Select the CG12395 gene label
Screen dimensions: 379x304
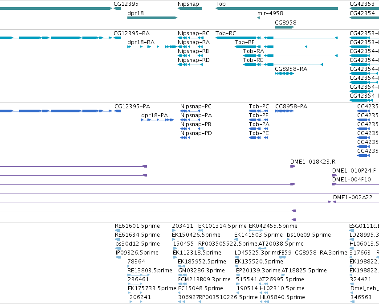coord(126,4)
